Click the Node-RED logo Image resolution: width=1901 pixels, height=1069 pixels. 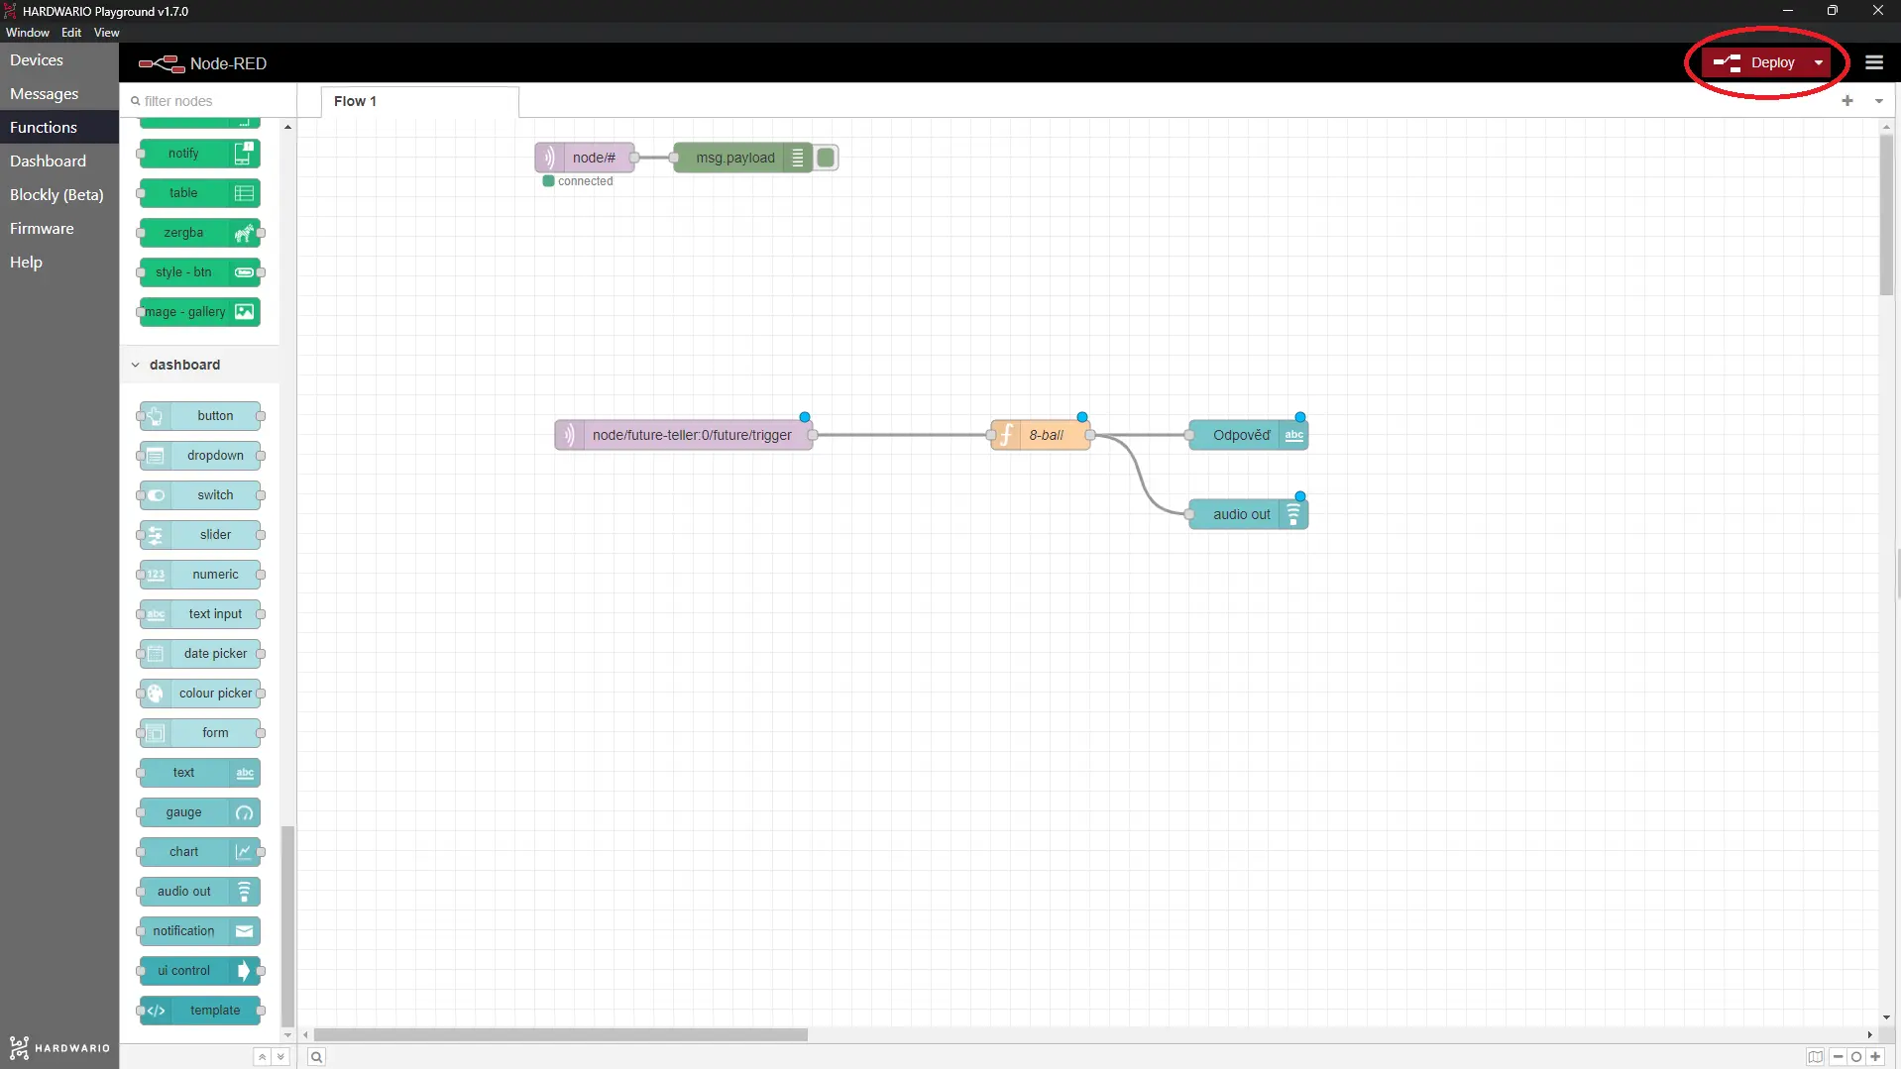tap(202, 63)
